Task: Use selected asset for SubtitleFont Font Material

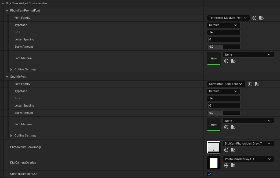Action: [x=226, y=127]
